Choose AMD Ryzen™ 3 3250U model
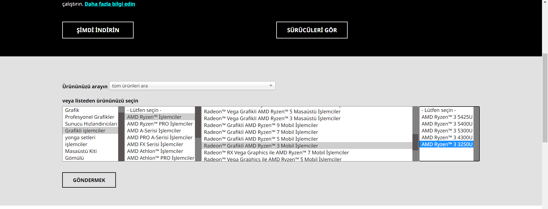 click(446, 144)
